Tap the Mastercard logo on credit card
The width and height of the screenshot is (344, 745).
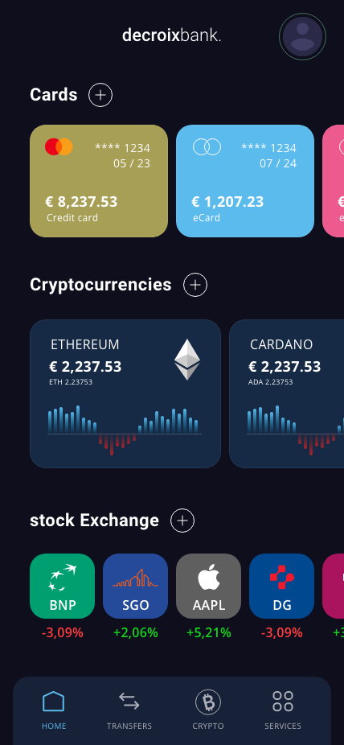(x=59, y=146)
